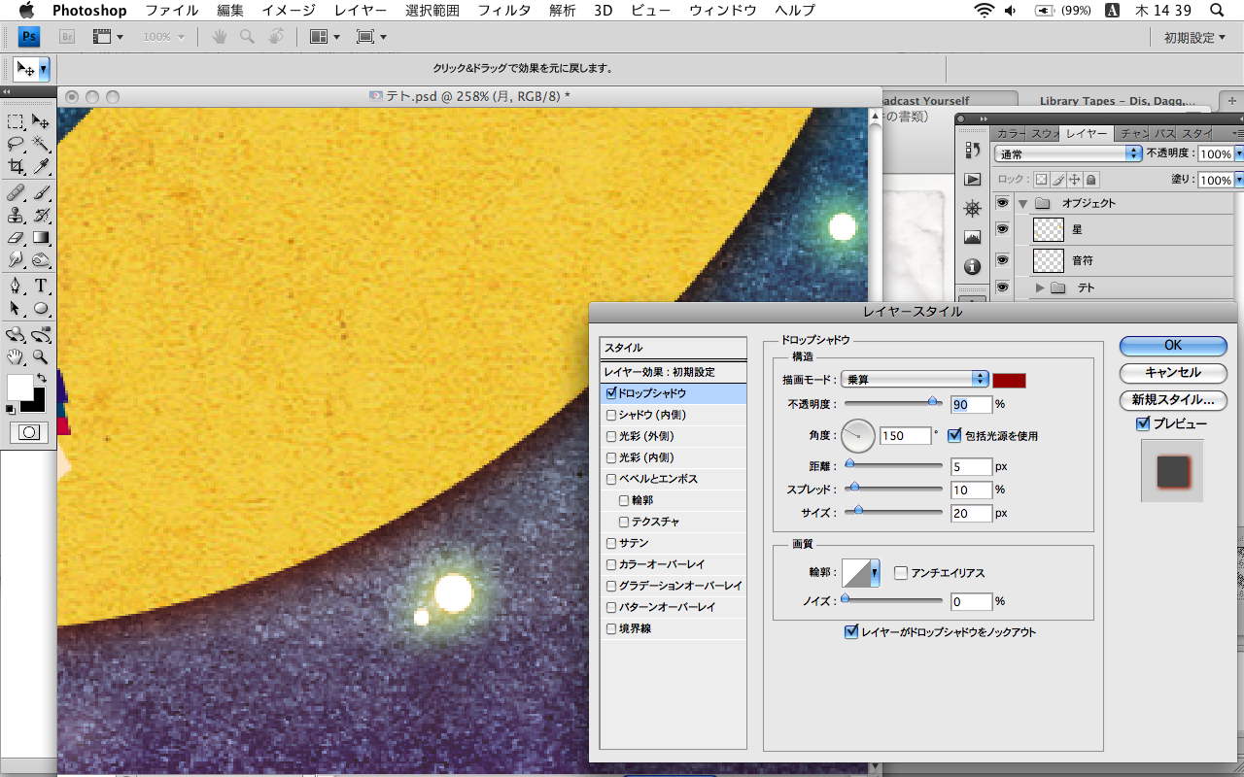Open the 描画モード blend mode dropdown
The image size is (1244, 777).
(x=916, y=380)
